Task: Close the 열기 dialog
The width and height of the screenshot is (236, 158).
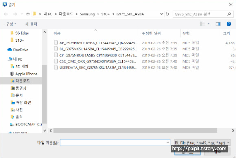Action: [x=231, y=4]
